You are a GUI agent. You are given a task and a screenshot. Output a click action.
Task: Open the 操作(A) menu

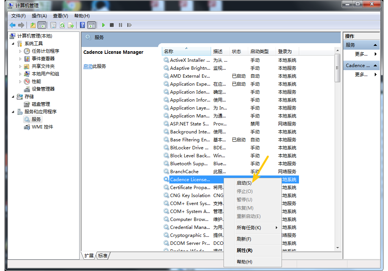(x=39, y=16)
